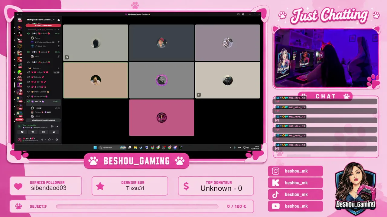Open the Heart Desire voice channel
Image resolution: width=387 pixels, height=217 pixels.
(x=43, y=96)
